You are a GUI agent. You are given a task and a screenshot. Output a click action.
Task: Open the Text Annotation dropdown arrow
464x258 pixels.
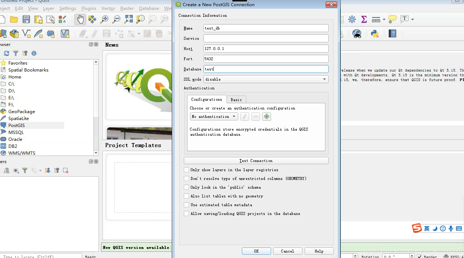[x=413, y=19]
